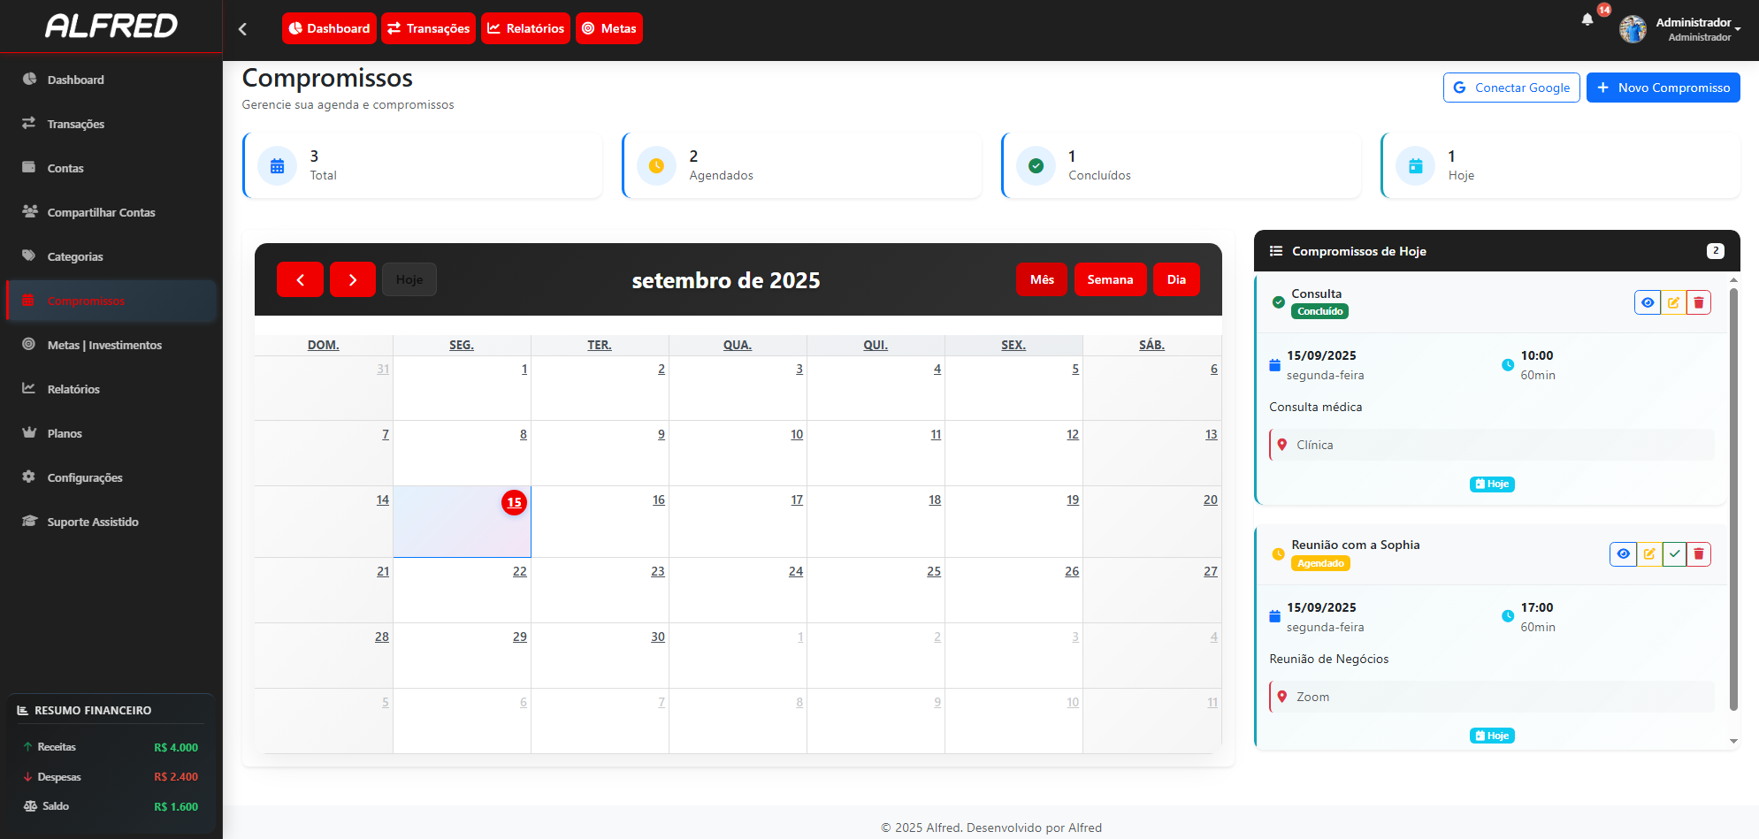View Consulta details with eye icon
This screenshot has width=1759, height=839.
click(x=1647, y=302)
